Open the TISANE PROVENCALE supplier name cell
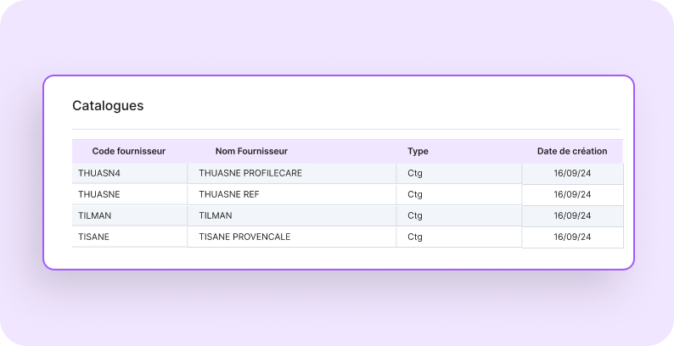The width and height of the screenshot is (674, 346). tap(244, 237)
